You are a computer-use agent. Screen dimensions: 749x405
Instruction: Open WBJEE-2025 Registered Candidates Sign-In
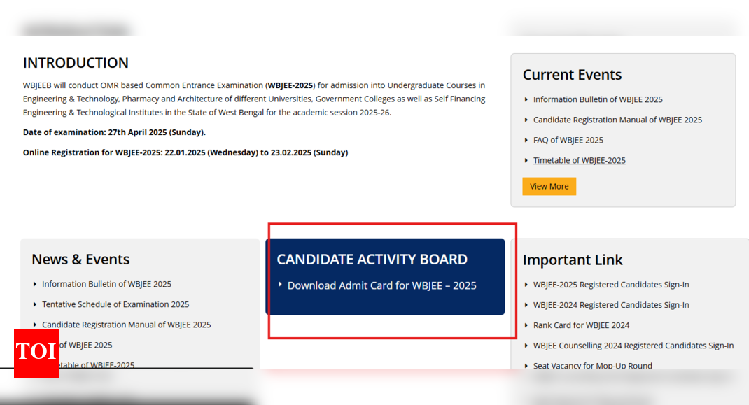pos(611,285)
